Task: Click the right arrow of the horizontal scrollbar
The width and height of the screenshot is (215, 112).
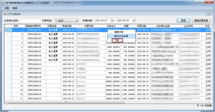Action: click(x=209, y=102)
